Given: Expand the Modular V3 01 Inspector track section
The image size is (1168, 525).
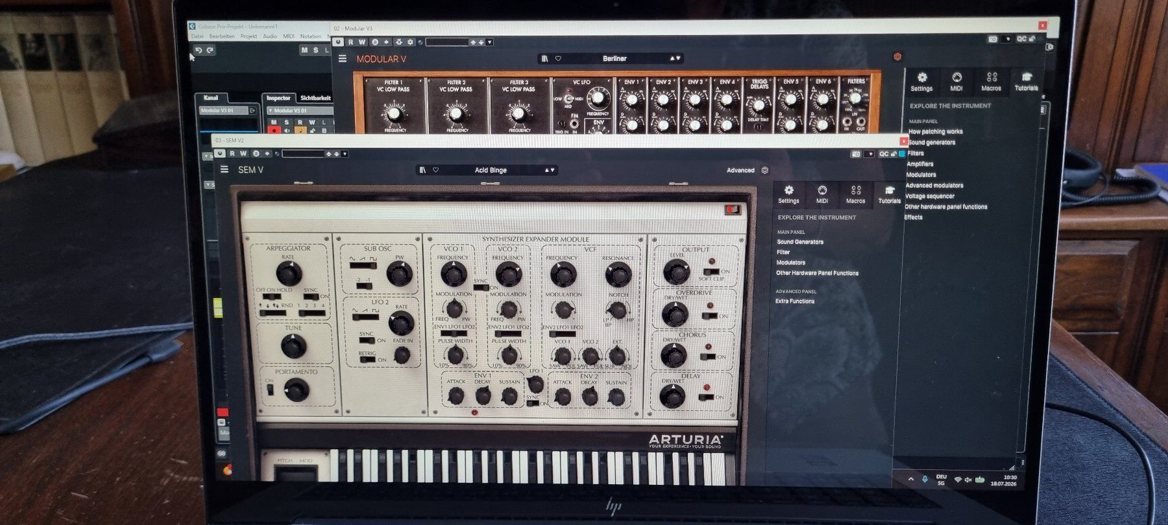Looking at the screenshot, I should pyautogui.click(x=271, y=110).
